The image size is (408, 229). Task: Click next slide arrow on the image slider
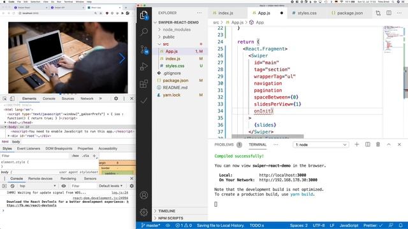pyautogui.click(x=122, y=59)
